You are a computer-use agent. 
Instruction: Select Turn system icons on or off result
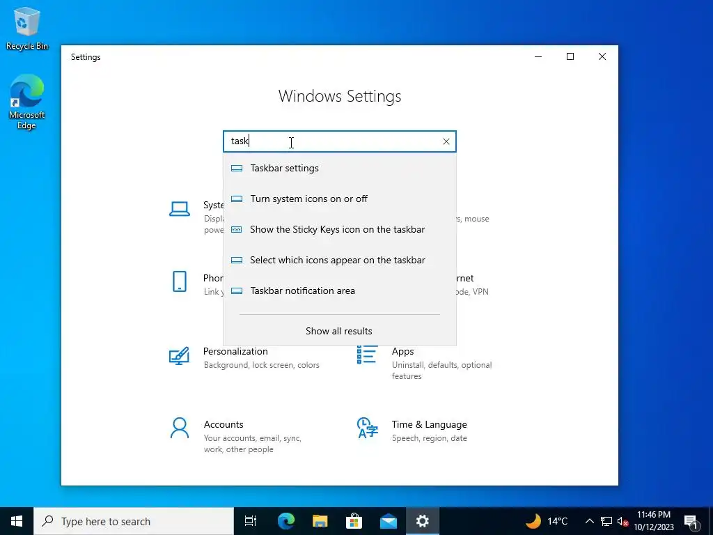[339, 199]
